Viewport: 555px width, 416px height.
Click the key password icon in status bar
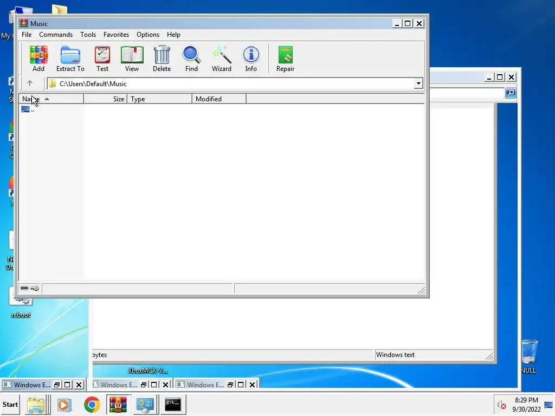[35, 288]
